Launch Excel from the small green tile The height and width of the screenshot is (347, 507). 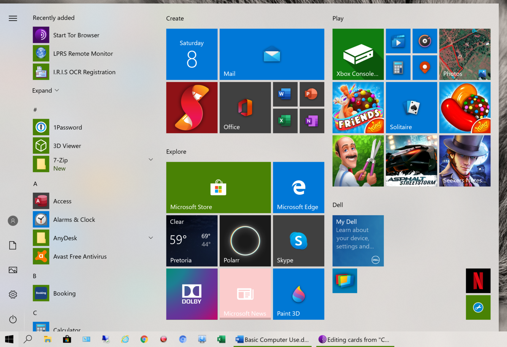285,121
